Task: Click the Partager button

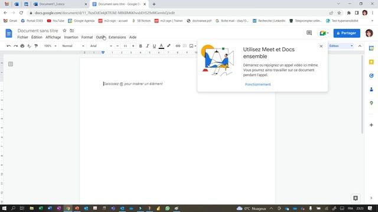Action: click(347, 33)
